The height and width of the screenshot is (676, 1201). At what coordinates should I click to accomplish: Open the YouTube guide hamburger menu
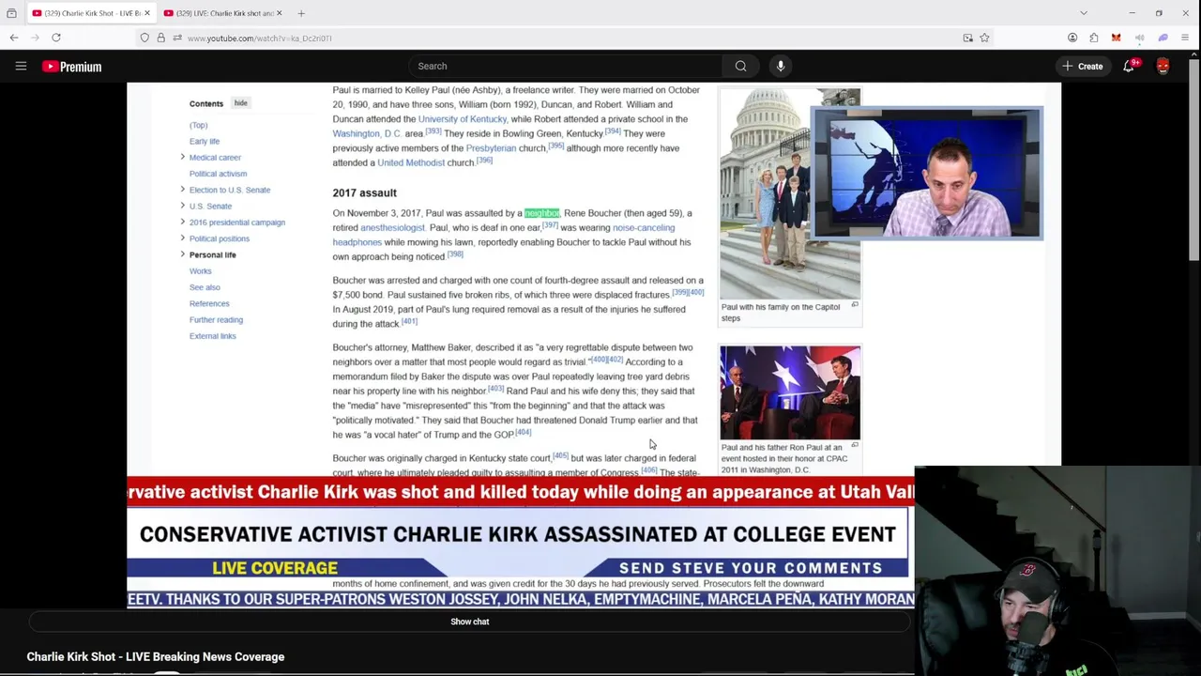21,66
